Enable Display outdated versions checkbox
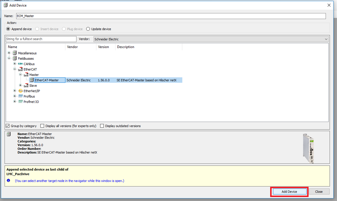 tap(102, 126)
